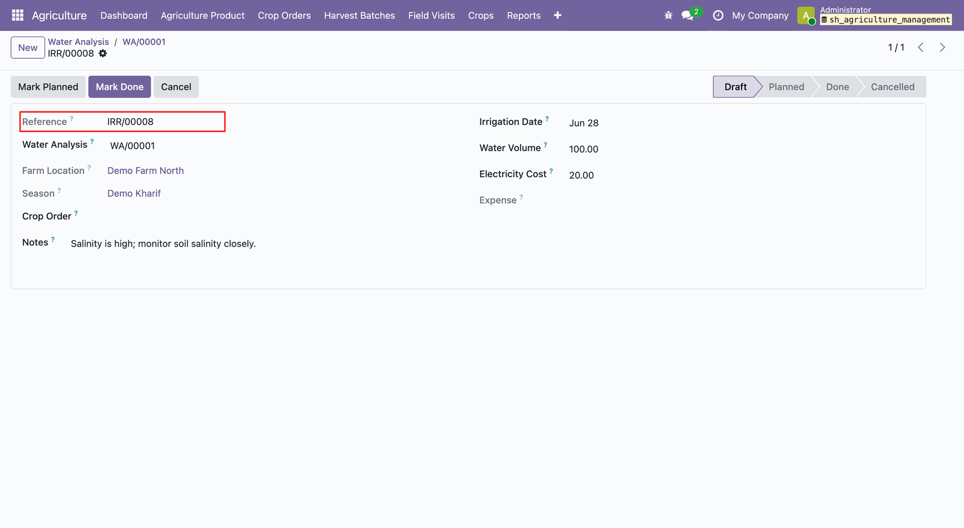Click the Water Volume value 100.00
Viewport: 964px width, 528px height.
(x=584, y=149)
